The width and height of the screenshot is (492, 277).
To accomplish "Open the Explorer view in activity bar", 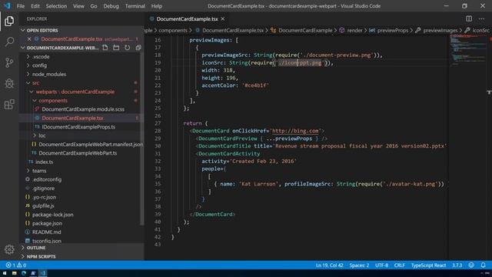I will (x=9, y=21).
